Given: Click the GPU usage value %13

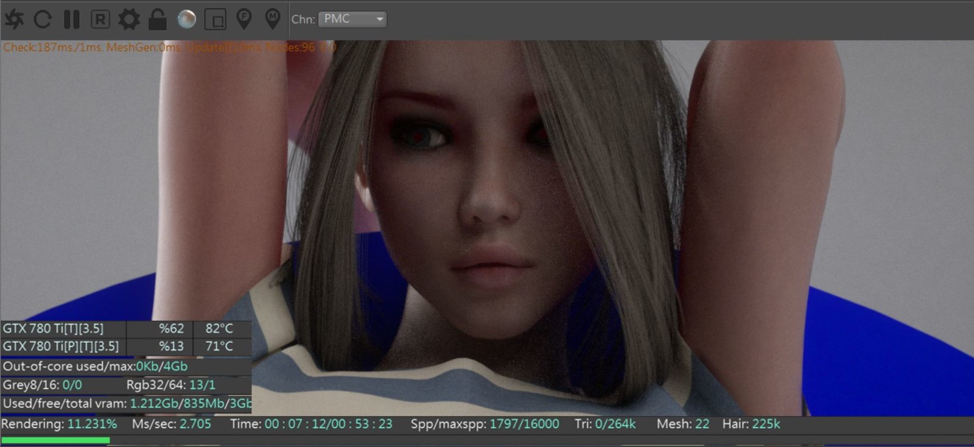Looking at the screenshot, I should (171, 347).
